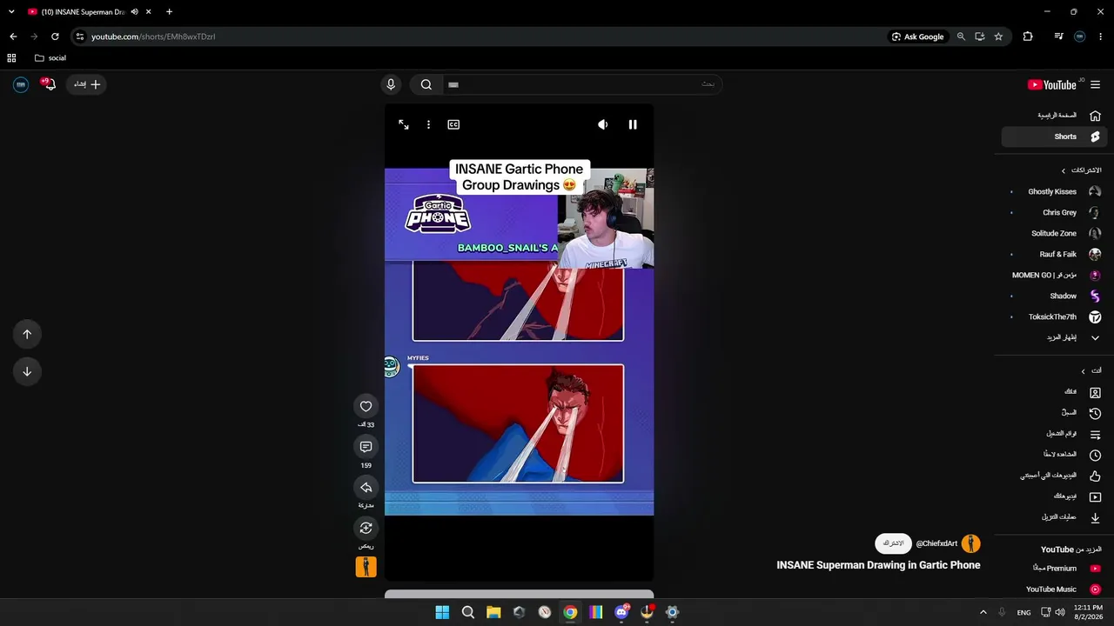Open the @ChiefxdArt channel name link
The width and height of the screenshot is (1114, 626).
[936, 543]
